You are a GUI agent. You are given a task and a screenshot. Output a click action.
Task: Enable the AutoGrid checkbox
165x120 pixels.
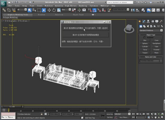tap(145, 38)
